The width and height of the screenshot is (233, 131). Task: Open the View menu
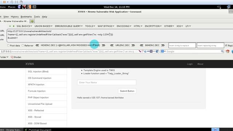point(6,17)
